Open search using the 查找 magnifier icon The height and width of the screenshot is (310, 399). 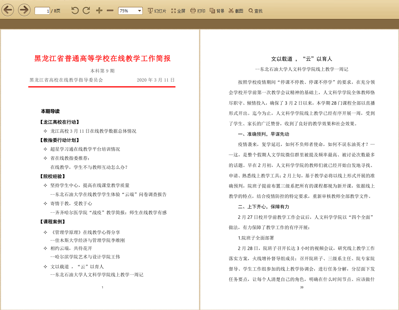(255, 10)
